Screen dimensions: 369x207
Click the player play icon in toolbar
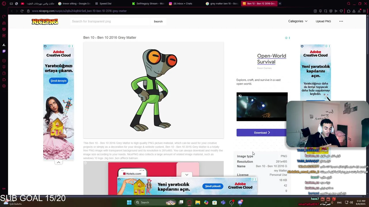336,11
